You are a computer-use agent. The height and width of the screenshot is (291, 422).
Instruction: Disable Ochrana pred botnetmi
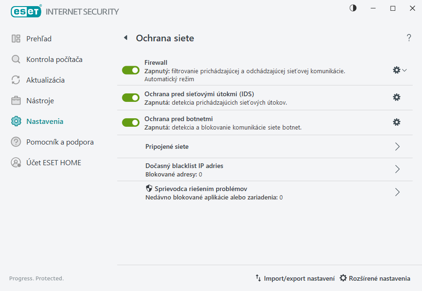click(130, 122)
